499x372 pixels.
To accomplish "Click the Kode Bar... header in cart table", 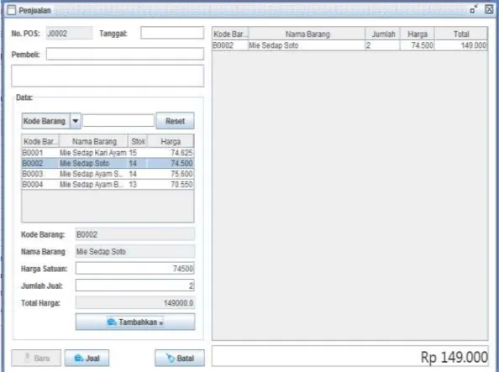I will pyautogui.click(x=230, y=34).
